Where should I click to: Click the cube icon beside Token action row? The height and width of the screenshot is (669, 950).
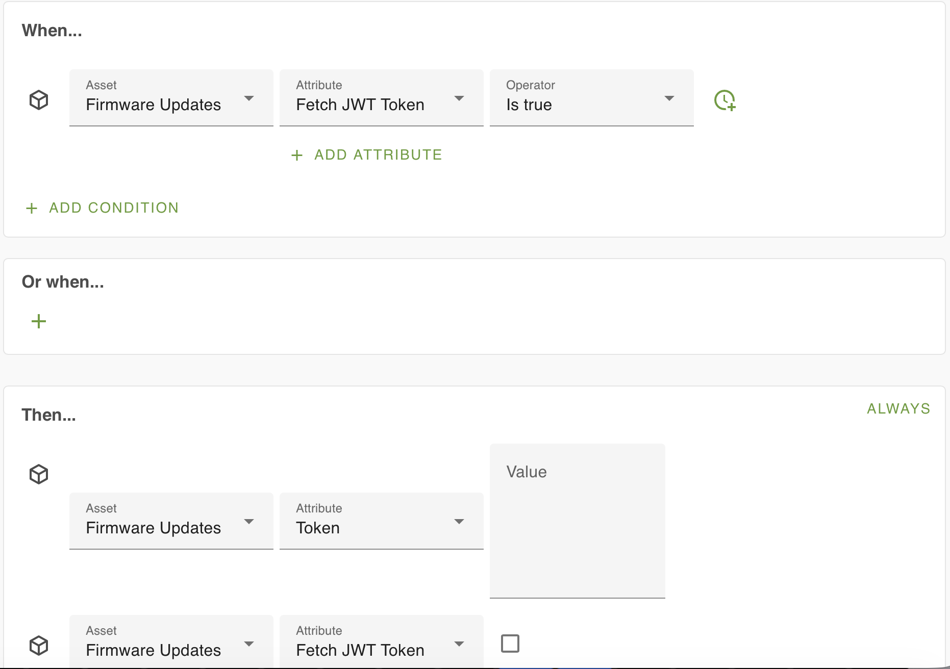(39, 474)
